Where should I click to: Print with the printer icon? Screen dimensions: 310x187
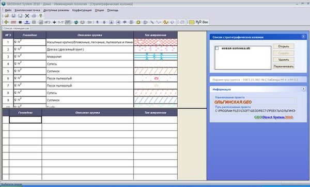34,16
